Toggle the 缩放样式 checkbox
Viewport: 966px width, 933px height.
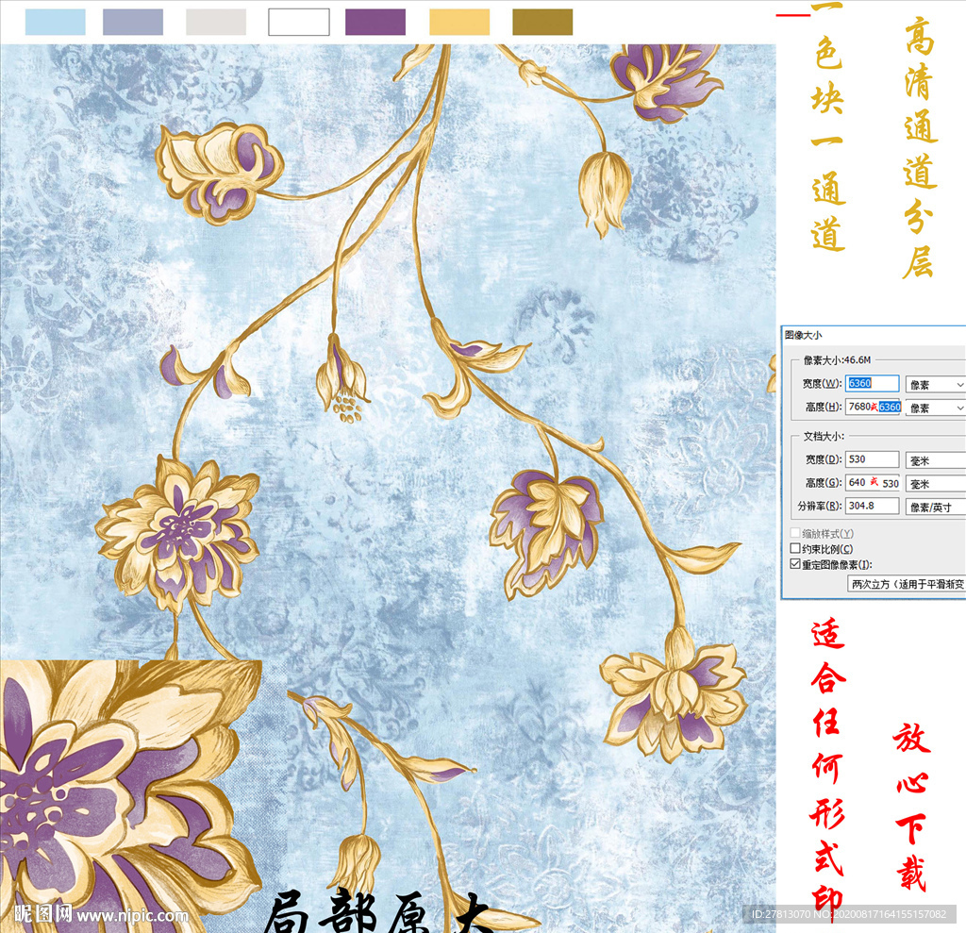[x=795, y=533]
